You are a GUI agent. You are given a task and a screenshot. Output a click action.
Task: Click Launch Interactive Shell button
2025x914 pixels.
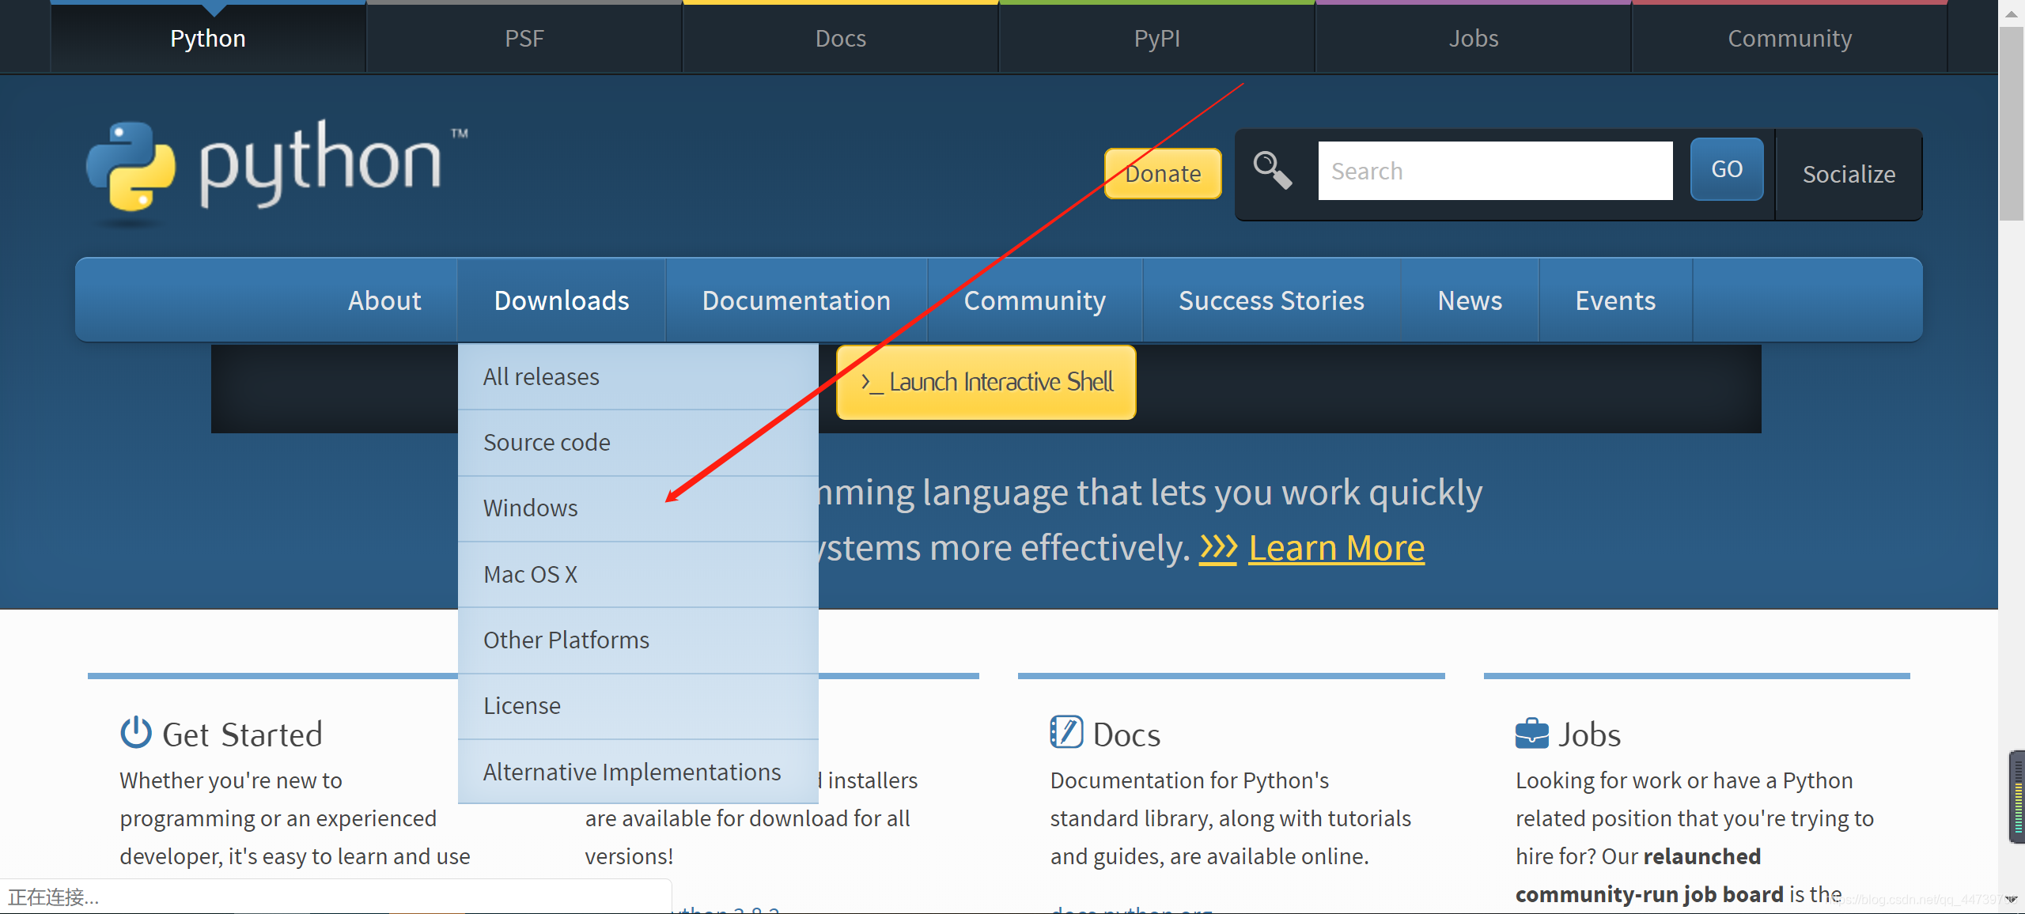pyautogui.click(x=986, y=382)
